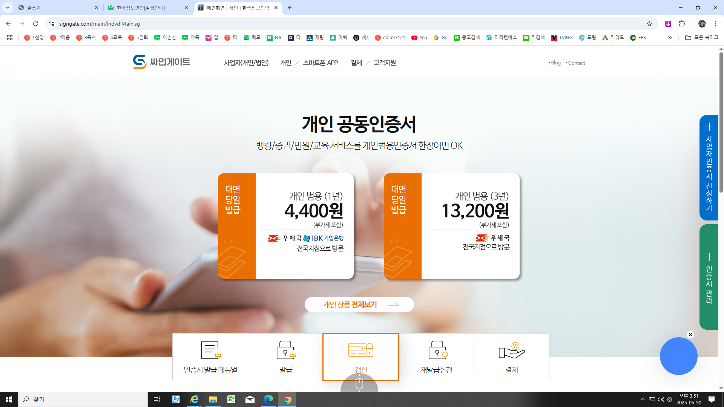Open the 발급 (issuance) padlock icon

pyautogui.click(x=285, y=350)
